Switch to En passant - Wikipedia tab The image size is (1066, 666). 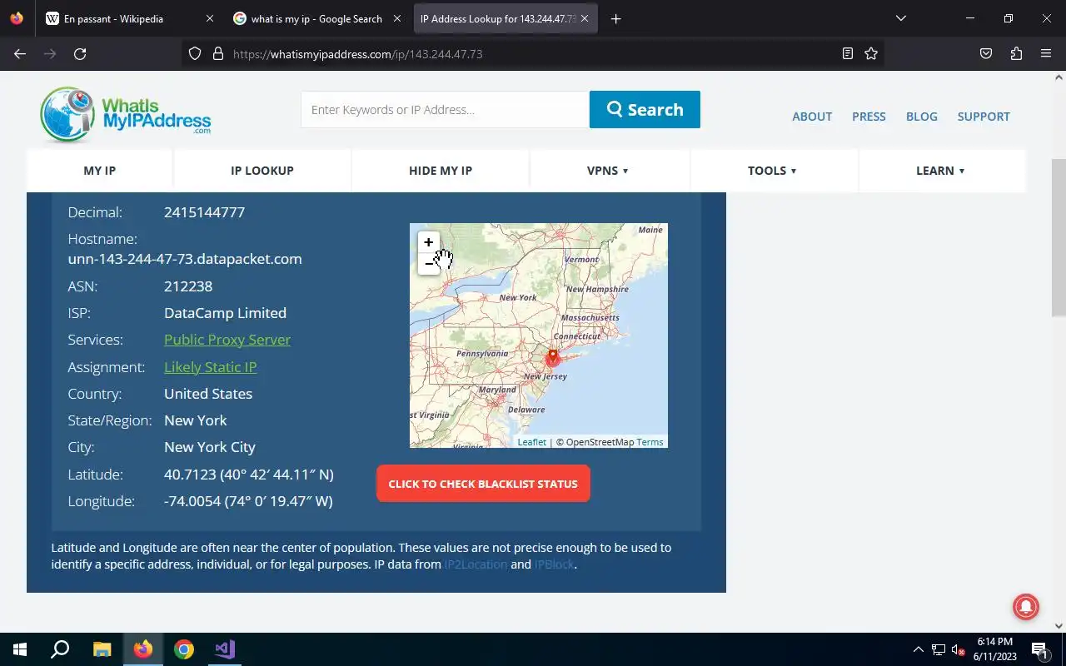click(130, 18)
